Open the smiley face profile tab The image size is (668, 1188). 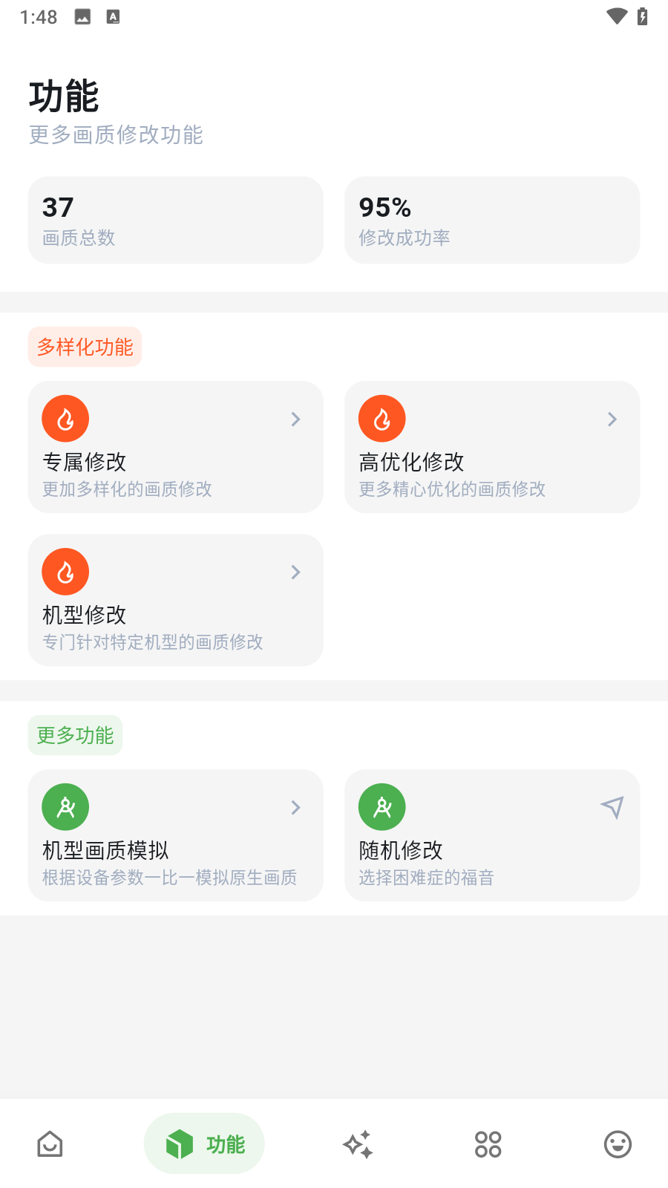[x=618, y=1144]
